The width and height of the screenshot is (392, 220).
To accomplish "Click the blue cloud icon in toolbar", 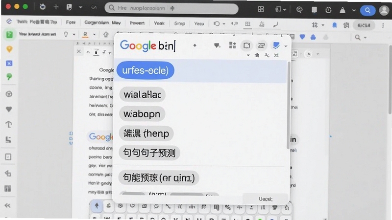I will 313,38.
